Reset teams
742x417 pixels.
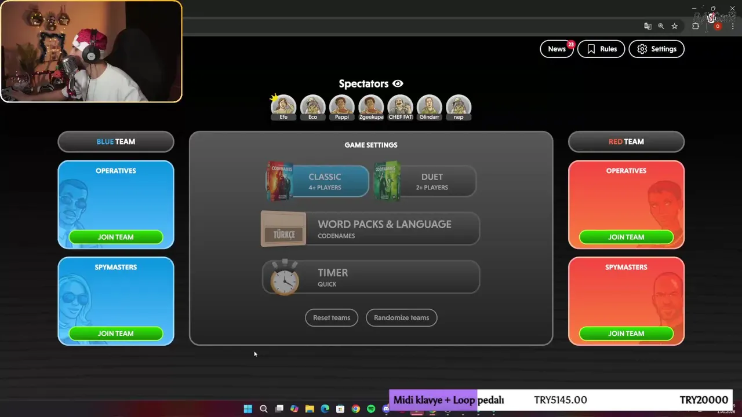pos(332,317)
